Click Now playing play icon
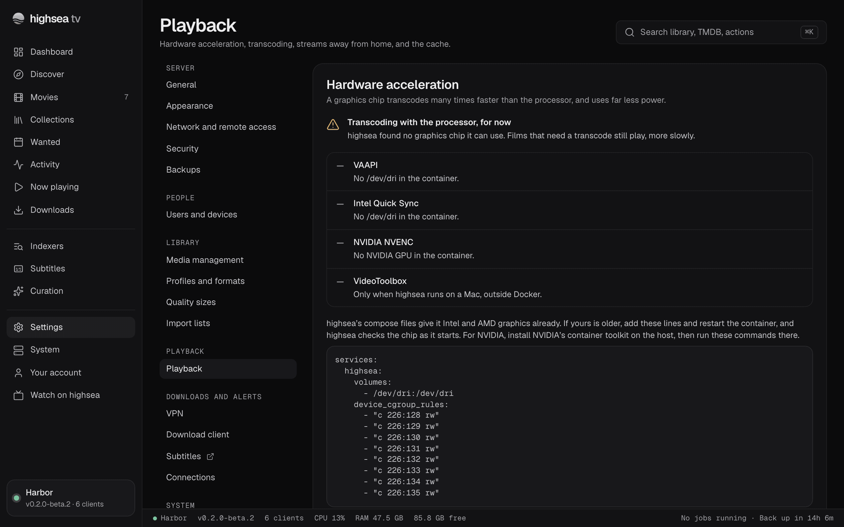 pyautogui.click(x=18, y=187)
